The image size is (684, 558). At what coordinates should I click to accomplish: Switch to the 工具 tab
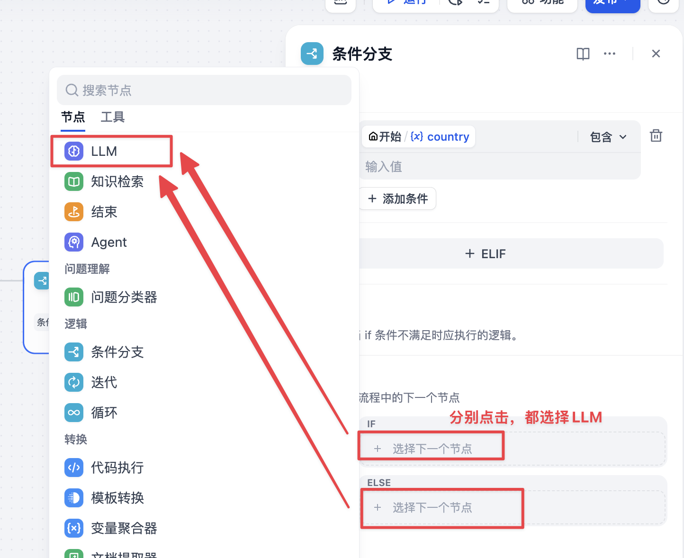[x=113, y=117]
